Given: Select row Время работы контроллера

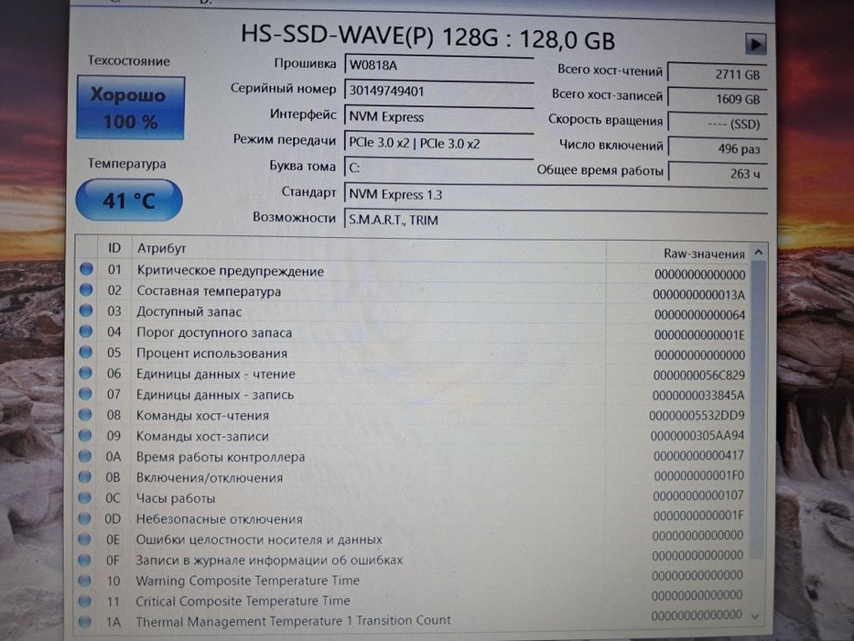Looking at the screenshot, I should click(x=413, y=457).
